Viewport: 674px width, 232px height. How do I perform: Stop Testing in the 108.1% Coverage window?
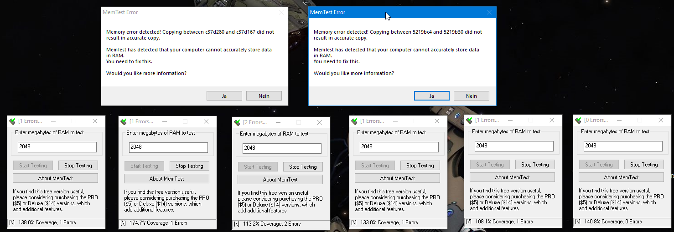click(535, 165)
